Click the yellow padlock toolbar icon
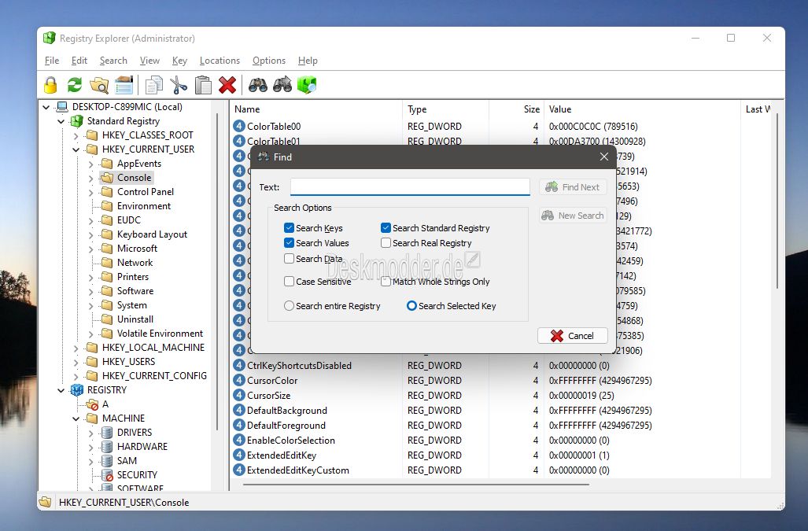The image size is (808, 531). (x=50, y=85)
